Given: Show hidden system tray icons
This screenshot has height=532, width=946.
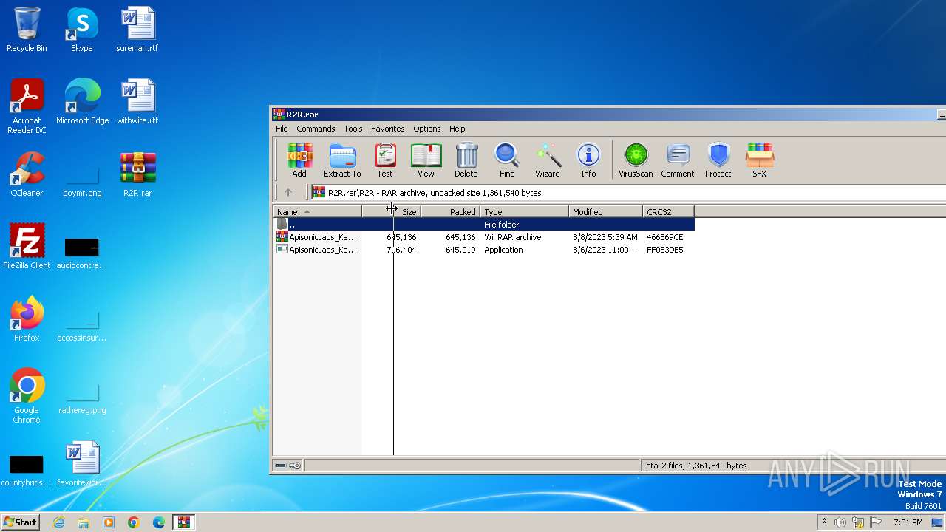Looking at the screenshot, I should [x=824, y=522].
